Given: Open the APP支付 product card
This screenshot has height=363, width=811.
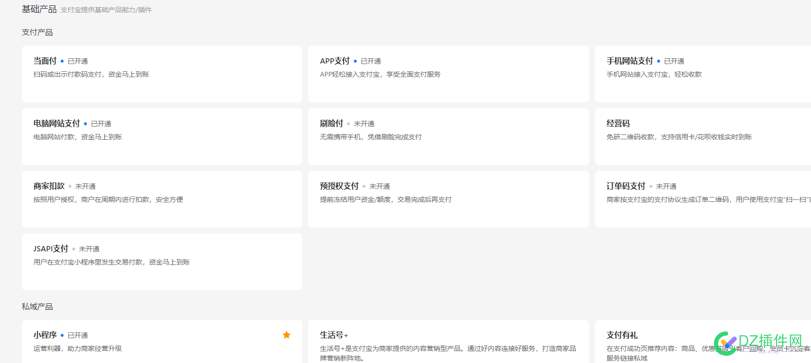Looking at the screenshot, I should pyautogui.click(x=448, y=74).
